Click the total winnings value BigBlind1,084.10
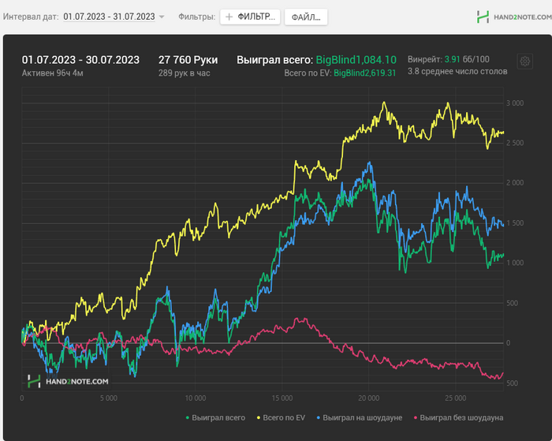Viewport: 552px width, 441px height. pos(356,60)
